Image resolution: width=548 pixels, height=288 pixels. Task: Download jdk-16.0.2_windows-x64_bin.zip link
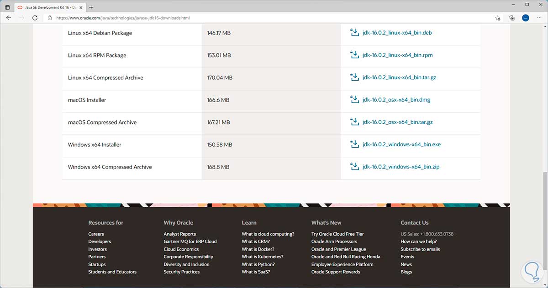point(401,167)
